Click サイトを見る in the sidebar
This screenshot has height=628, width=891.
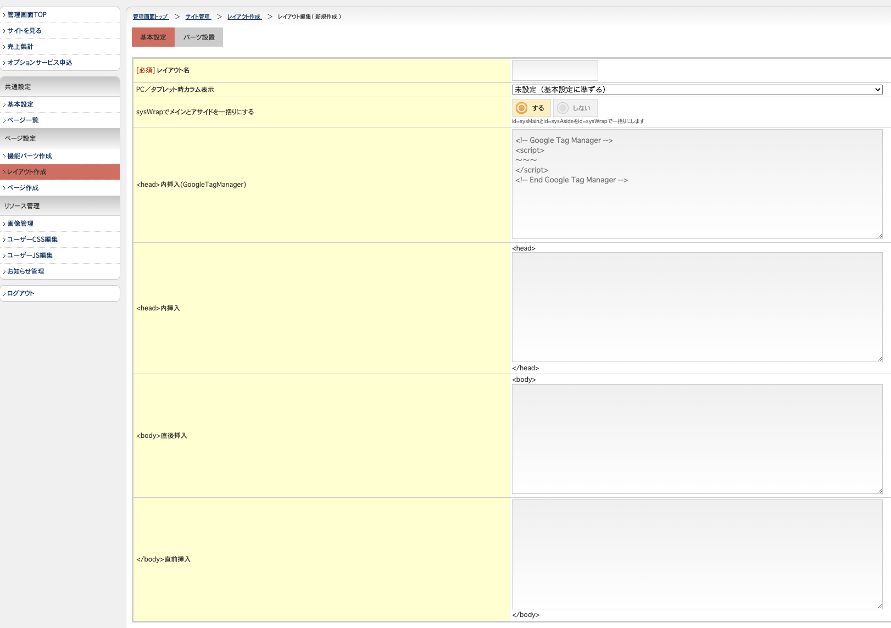tap(24, 31)
